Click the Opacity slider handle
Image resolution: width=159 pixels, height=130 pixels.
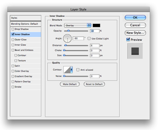[69, 31]
